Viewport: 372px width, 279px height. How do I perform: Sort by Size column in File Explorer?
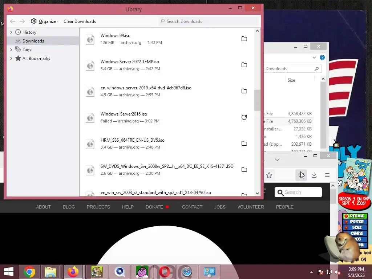291,80
